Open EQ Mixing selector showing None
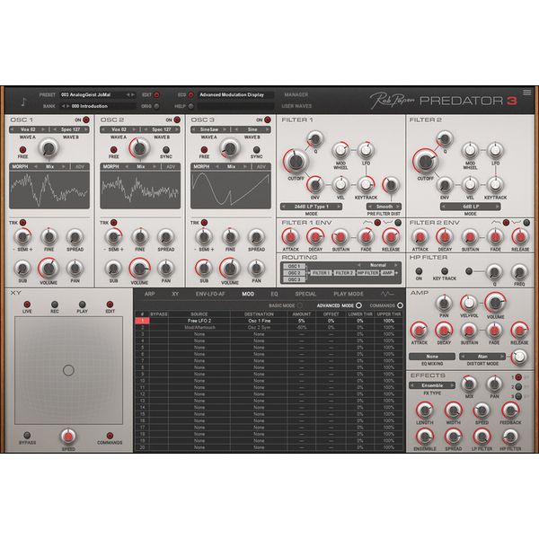 point(432,357)
